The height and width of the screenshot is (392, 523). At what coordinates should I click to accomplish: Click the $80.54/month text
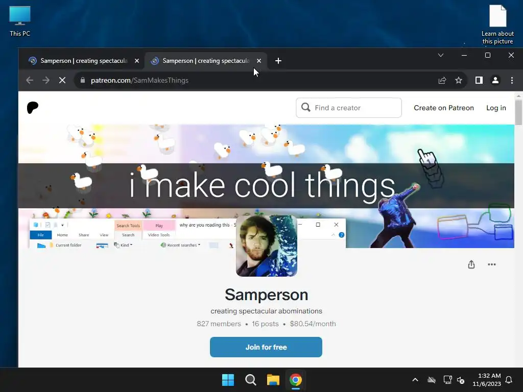[x=313, y=324]
